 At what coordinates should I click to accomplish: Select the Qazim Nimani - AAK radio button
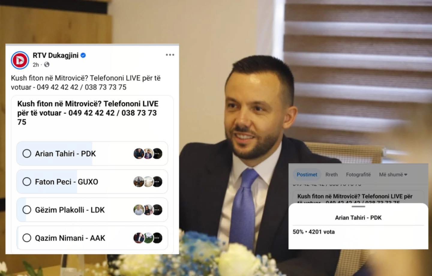coord(27,238)
